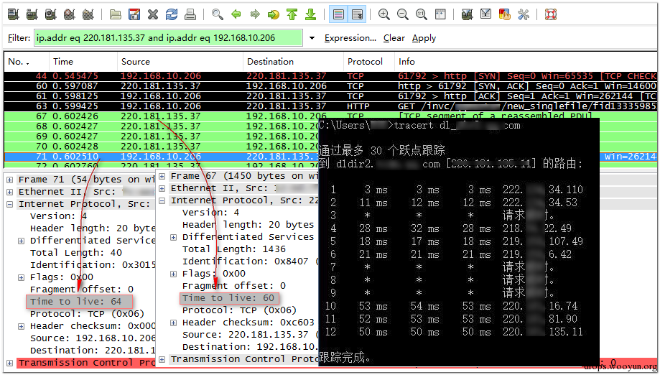This screenshot has width=660, height=375.
Task: Select packet 63 HTTP GET row
Action: (x=330, y=106)
